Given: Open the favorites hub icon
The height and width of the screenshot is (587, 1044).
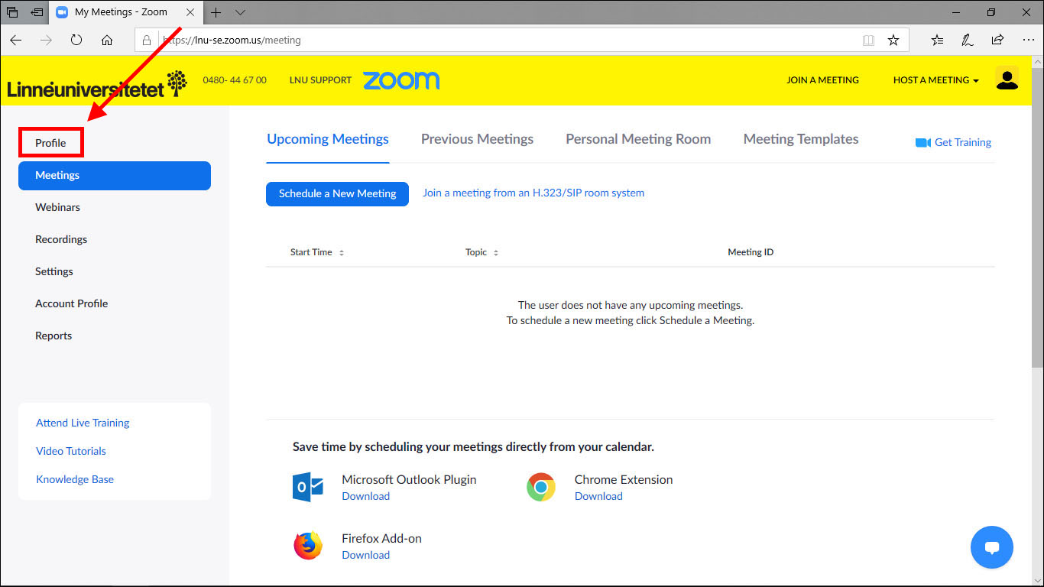Looking at the screenshot, I should pyautogui.click(x=938, y=40).
